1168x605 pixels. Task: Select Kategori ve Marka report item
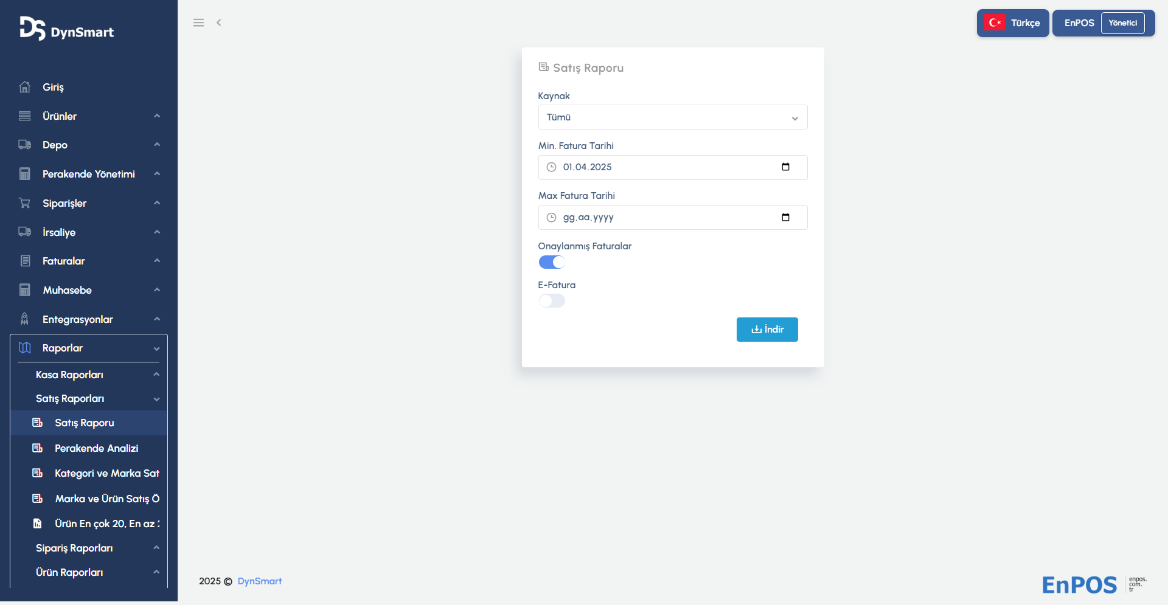(106, 473)
